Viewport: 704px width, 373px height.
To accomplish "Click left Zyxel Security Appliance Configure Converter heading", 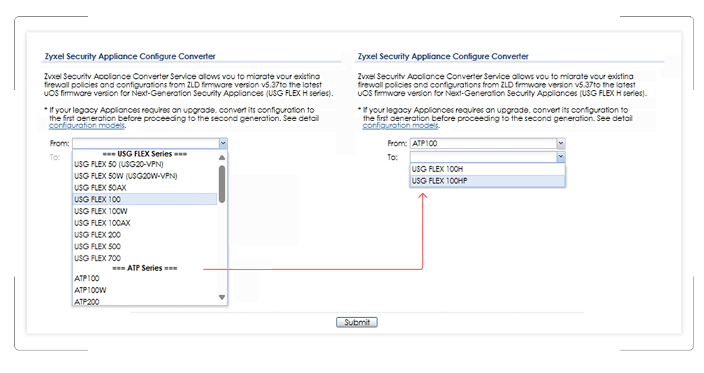I will tap(130, 56).
